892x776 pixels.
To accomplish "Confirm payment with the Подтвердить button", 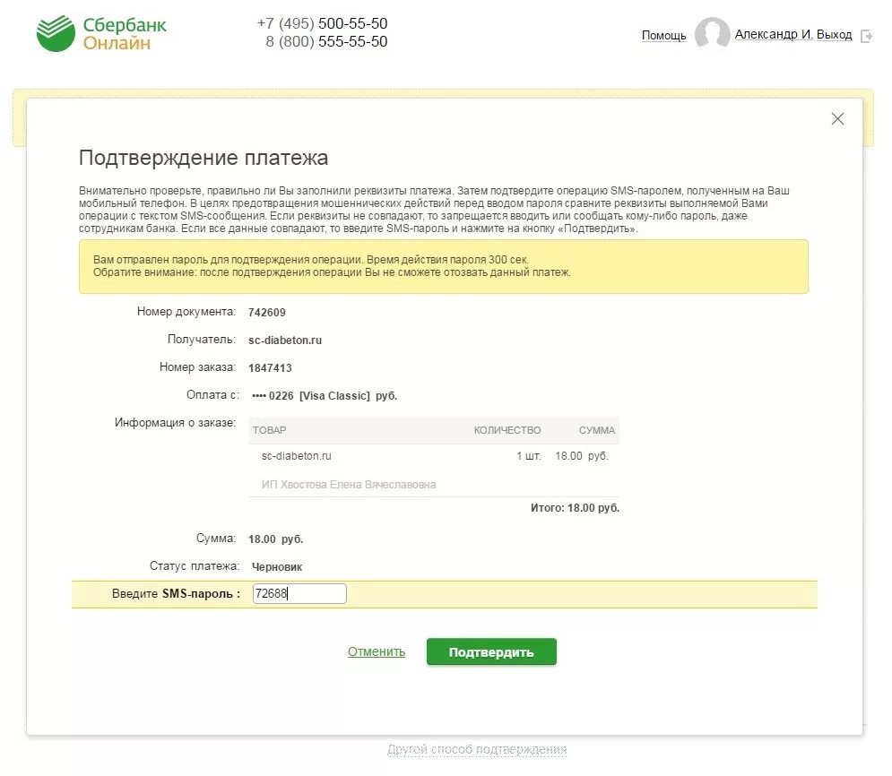I will click(491, 651).
